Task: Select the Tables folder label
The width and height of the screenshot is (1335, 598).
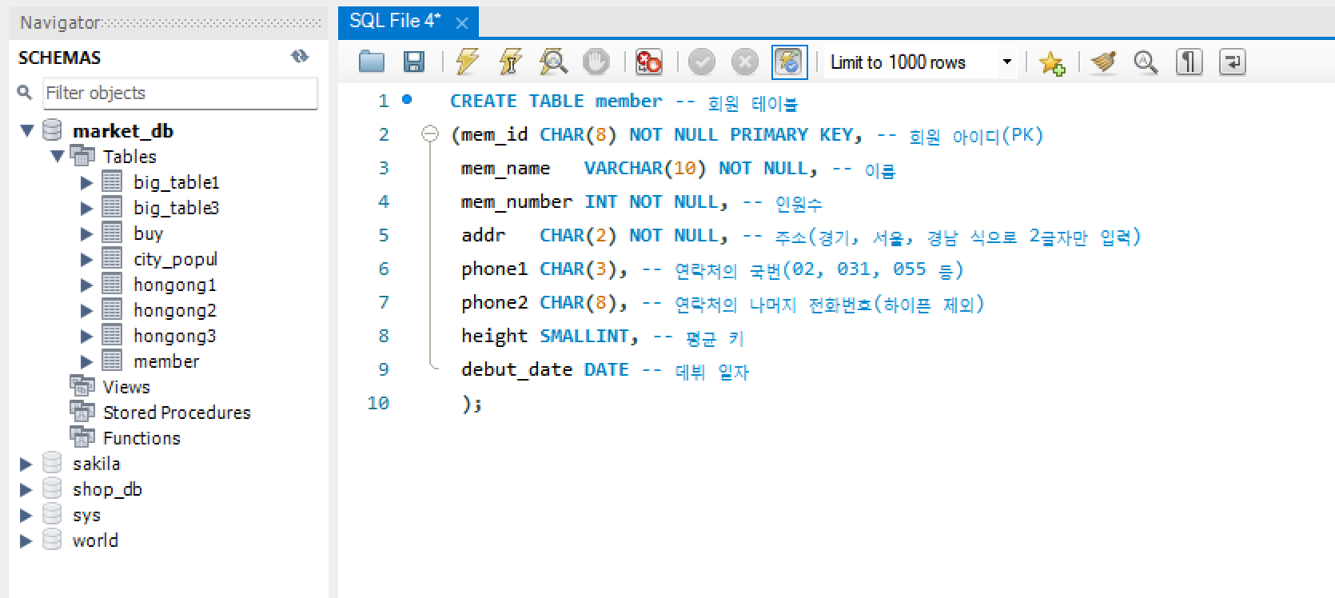Action: point(130,156)
